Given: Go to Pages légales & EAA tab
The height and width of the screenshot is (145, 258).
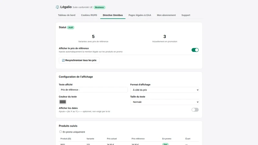Looking at the screenshot, I should click(140, 15).
